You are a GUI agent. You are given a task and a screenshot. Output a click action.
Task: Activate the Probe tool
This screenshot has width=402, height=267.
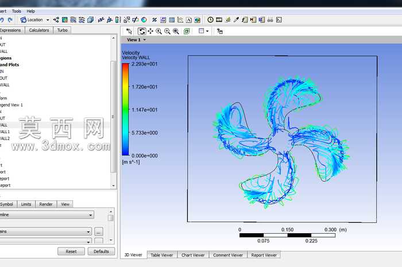point(236,20)
